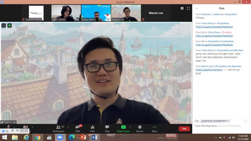Viewport: 251px width, 141px height.
Task: Open Windows Start menu
Action: [4, 137]
